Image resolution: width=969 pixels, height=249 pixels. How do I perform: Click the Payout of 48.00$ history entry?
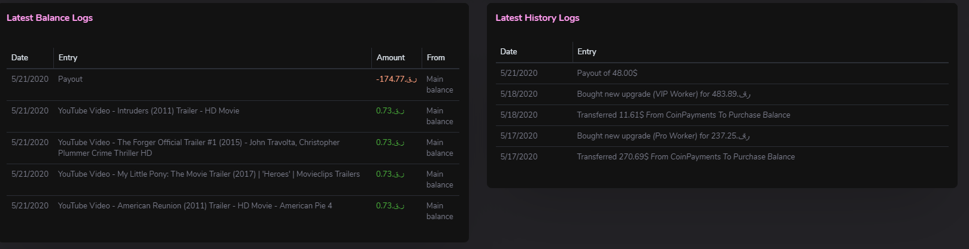coord(607,73)
